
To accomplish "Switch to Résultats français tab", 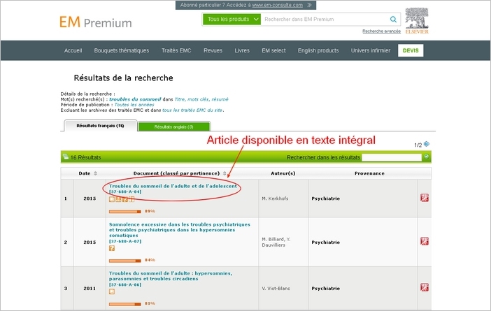I will 100,126.
